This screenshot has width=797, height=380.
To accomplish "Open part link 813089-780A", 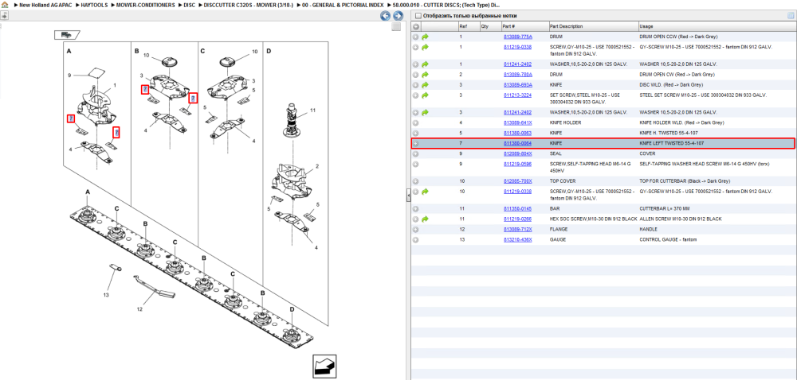I will pos(517,75).
